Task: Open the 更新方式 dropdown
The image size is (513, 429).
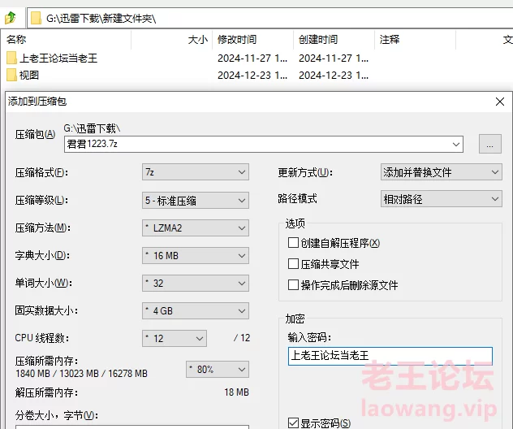Action: pyautogui.click(x=441, y=172)
